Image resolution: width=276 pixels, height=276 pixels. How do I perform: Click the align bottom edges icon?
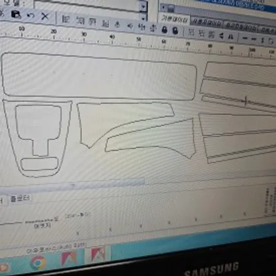coord(105,24)
